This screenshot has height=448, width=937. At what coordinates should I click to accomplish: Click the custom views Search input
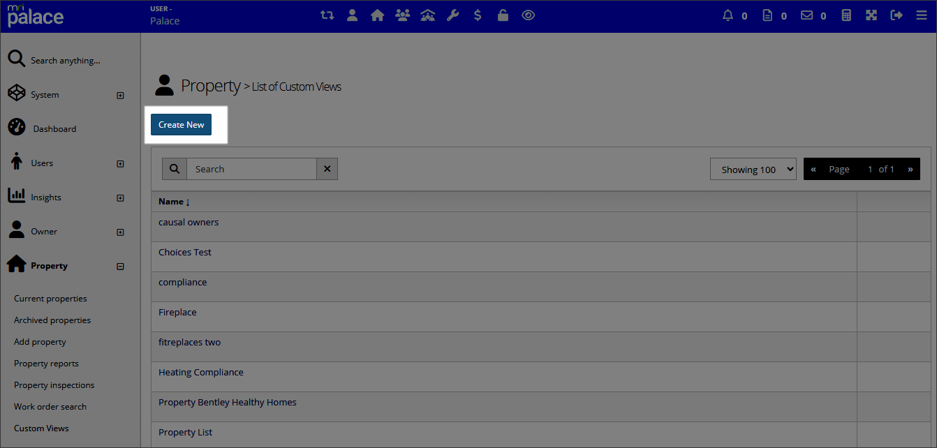click(x=251, y=169)
